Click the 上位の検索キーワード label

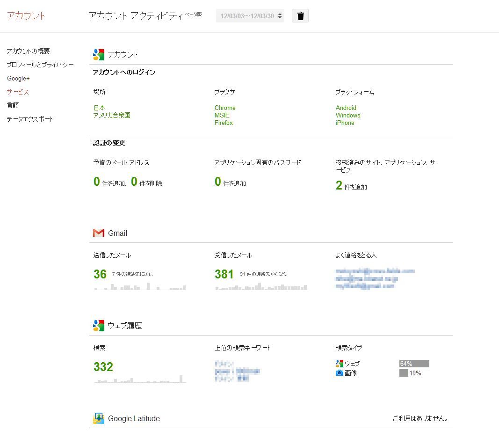coord(243,348)
